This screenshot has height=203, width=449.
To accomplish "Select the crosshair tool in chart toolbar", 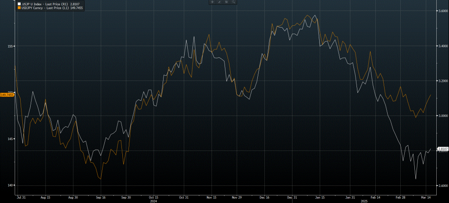I will click(213, 2).
